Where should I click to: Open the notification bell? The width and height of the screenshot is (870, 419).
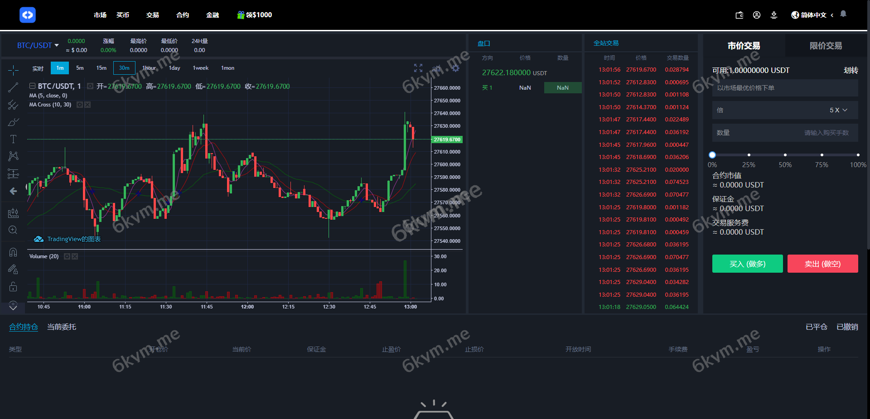pyautogui.click(x=843, y=14)
